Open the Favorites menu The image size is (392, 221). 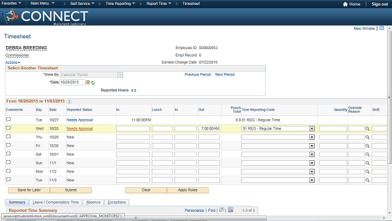click(x=11, y=4)
